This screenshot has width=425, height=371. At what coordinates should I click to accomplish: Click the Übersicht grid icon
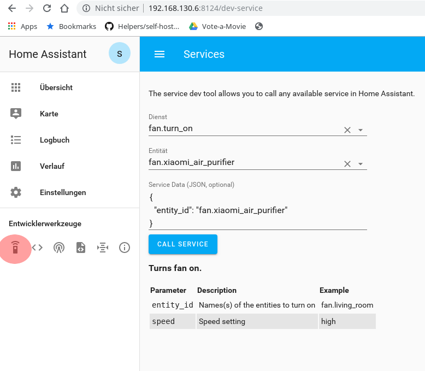point(16,87)
